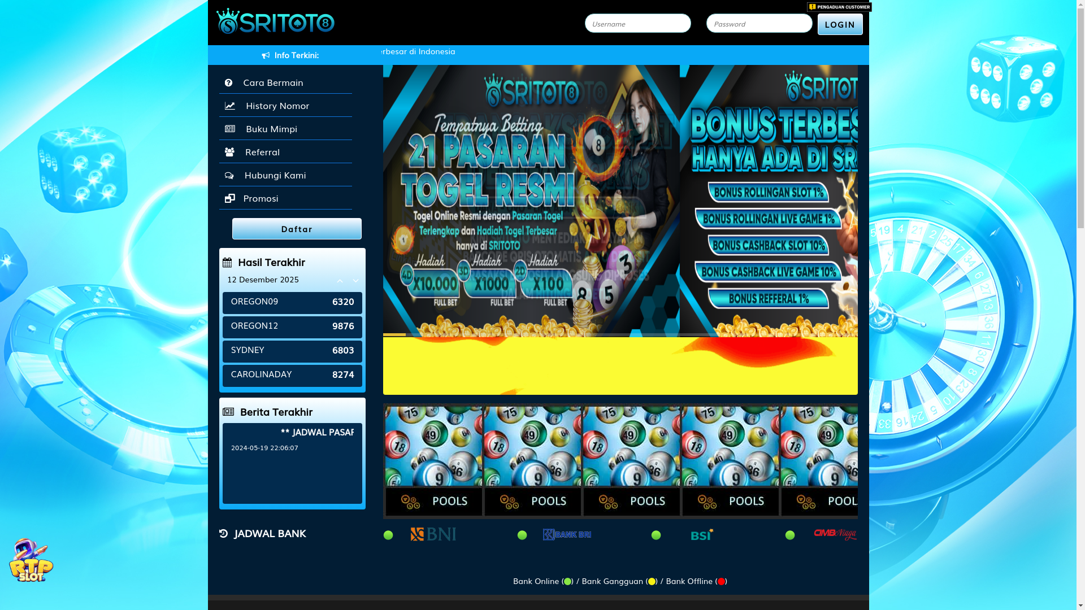
Task: Click the Daftar register button
Action: pos(297,229)
